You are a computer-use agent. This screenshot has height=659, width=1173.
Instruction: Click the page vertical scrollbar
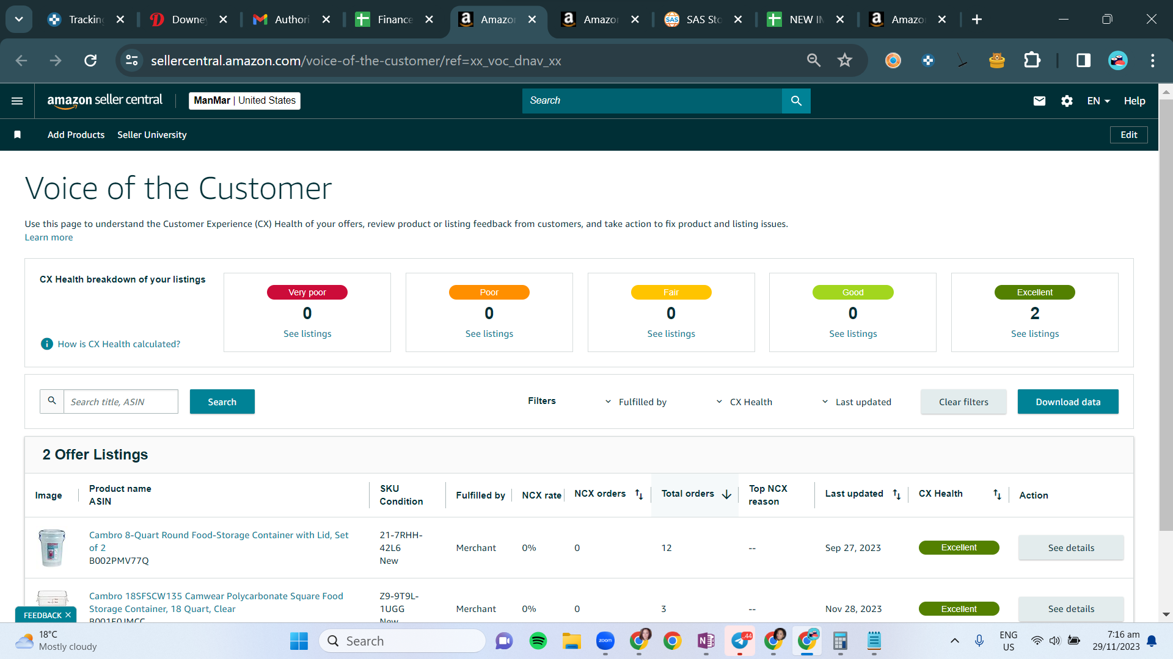coord(1166,314)
